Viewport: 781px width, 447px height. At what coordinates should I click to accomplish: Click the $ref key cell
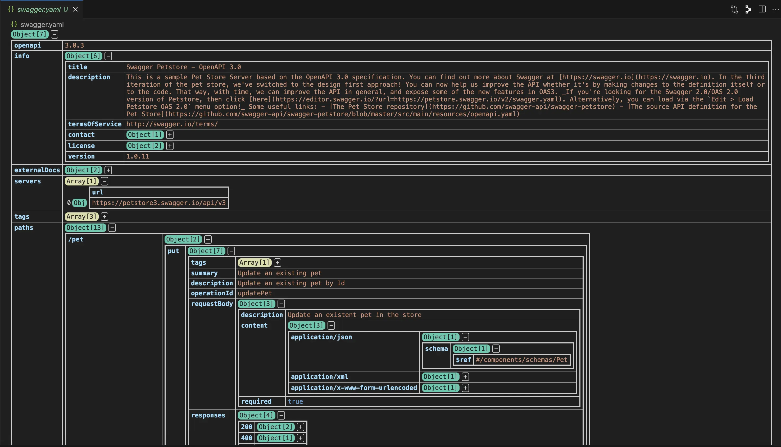click(x=464, y=360)
